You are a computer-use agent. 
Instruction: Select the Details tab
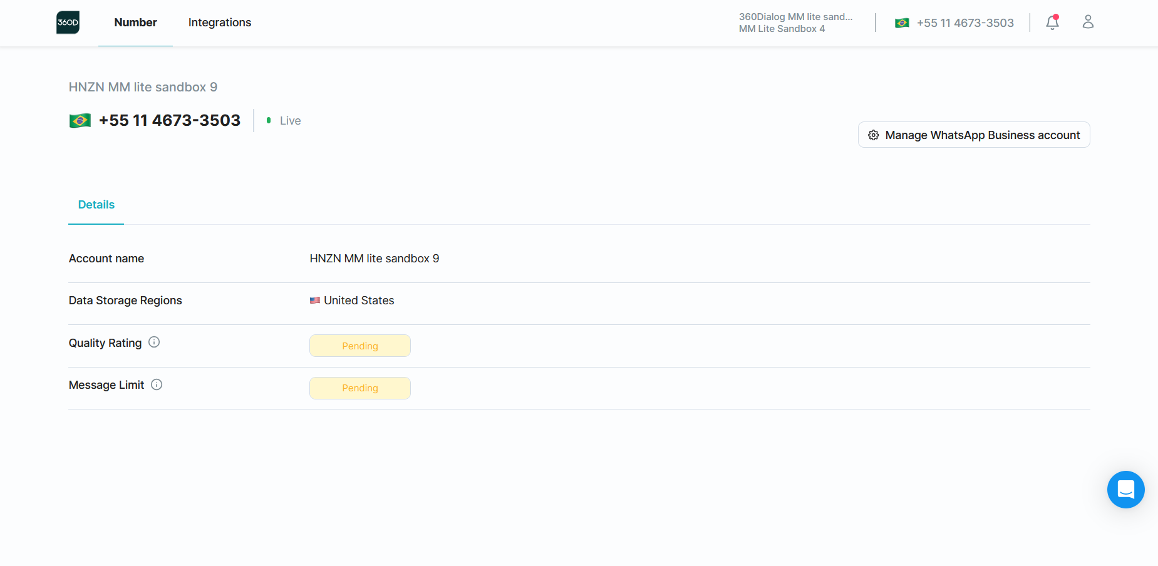96,205
